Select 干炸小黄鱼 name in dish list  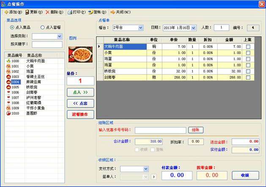(35, 108)
